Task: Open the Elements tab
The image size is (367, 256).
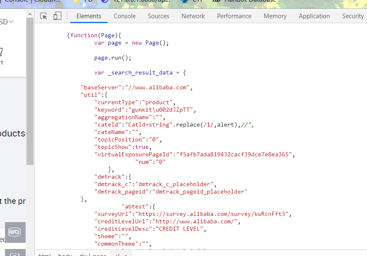Action: 89,16
